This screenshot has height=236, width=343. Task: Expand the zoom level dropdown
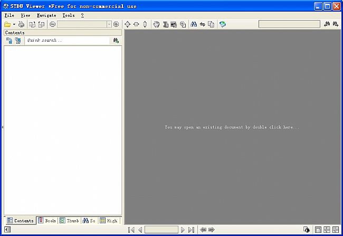click(109, 24)
